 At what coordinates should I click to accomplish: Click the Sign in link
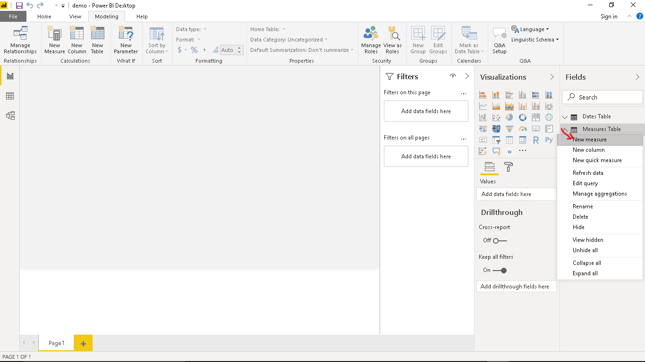(609, 16)
